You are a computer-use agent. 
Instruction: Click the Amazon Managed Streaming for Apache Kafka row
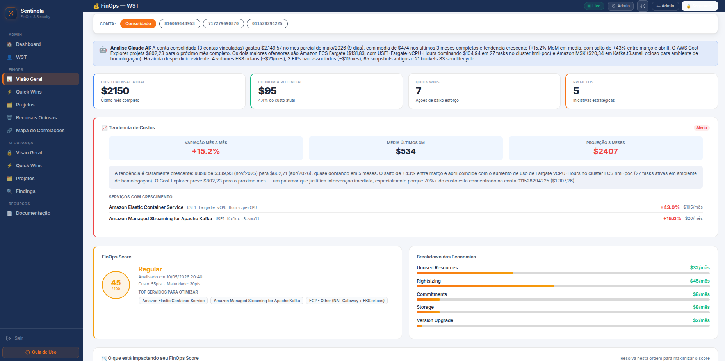tap(406, 219)
